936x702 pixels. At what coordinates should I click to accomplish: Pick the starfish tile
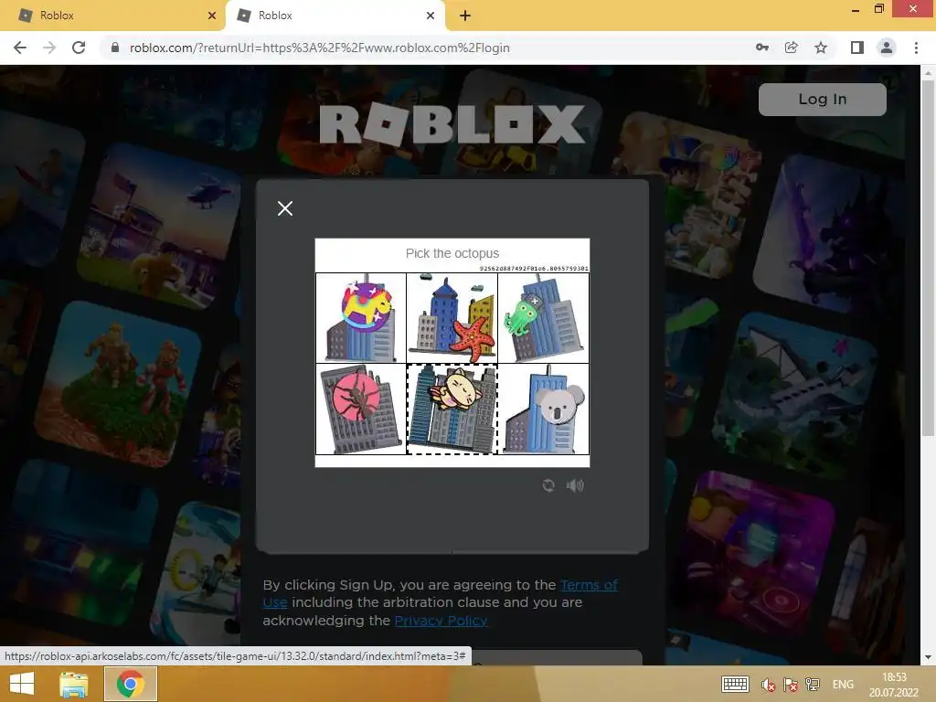pos(452,318)
